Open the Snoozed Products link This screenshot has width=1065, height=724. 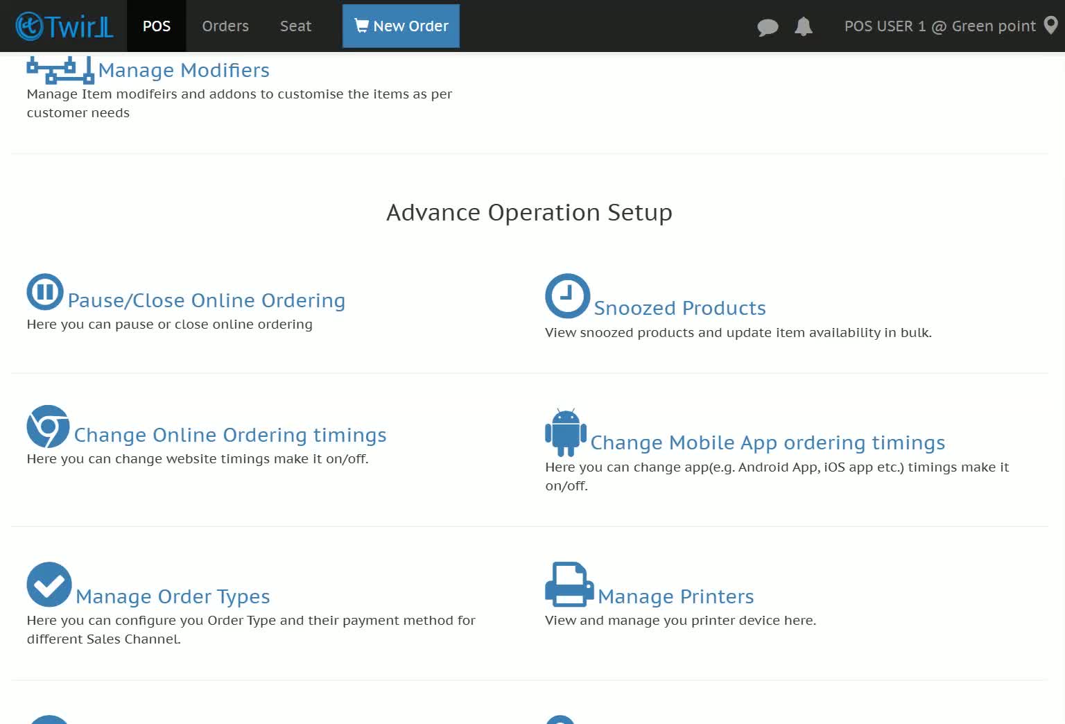coord(679,308)
